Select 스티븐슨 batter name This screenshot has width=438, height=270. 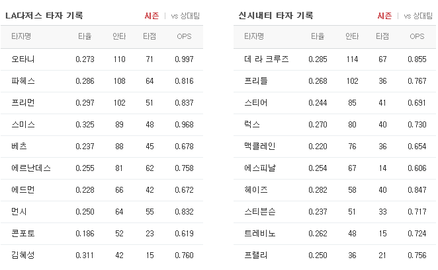pyautogui.click(x=260, y=211)
